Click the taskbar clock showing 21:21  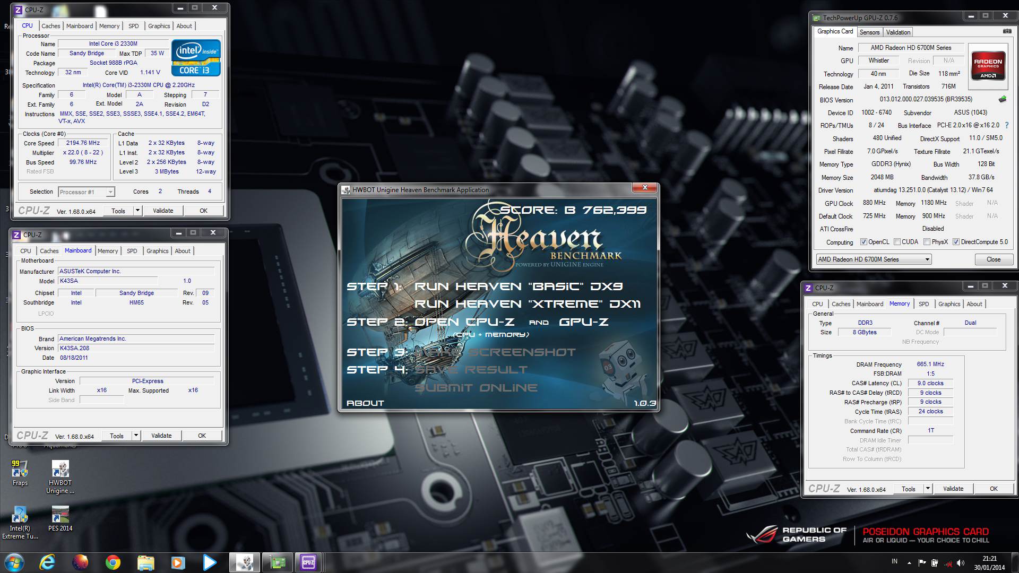point(989,563)
